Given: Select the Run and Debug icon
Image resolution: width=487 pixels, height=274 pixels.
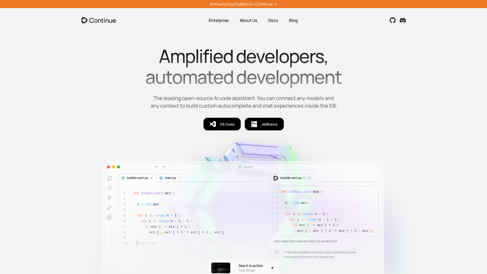Looking at the screenshot, I should click(x=110, y=208).
